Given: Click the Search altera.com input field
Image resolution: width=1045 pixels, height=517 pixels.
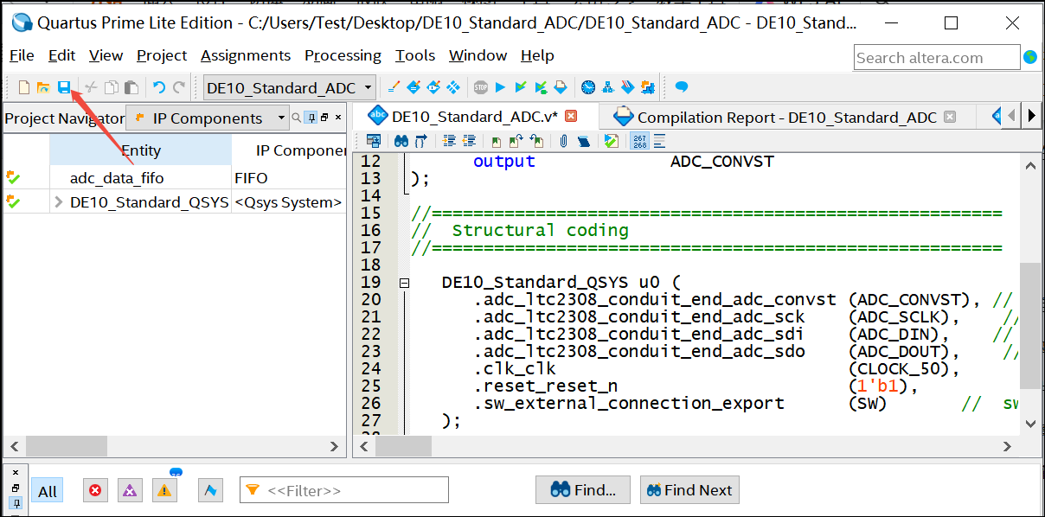Looking at the screenshot, I should tap(938, 58).
